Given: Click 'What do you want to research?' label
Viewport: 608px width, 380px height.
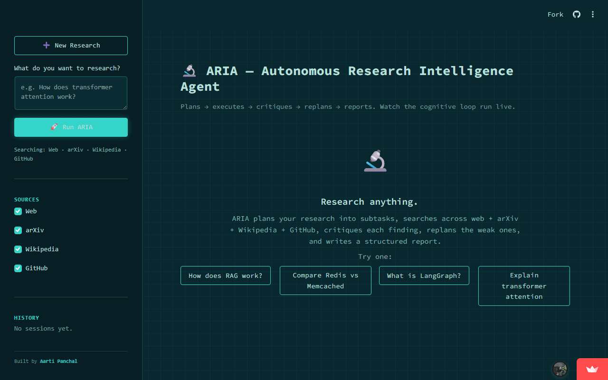Looking at the screenshot, I should pos(67,68).
